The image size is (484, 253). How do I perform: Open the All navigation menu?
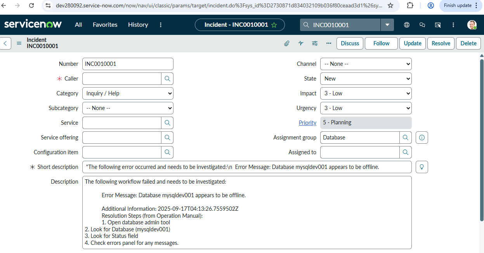coord(78,25)
